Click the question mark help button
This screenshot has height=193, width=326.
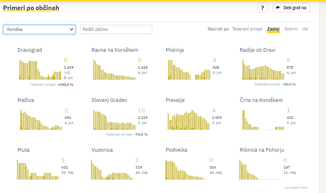pyautogui.click(x=262, y=8)
